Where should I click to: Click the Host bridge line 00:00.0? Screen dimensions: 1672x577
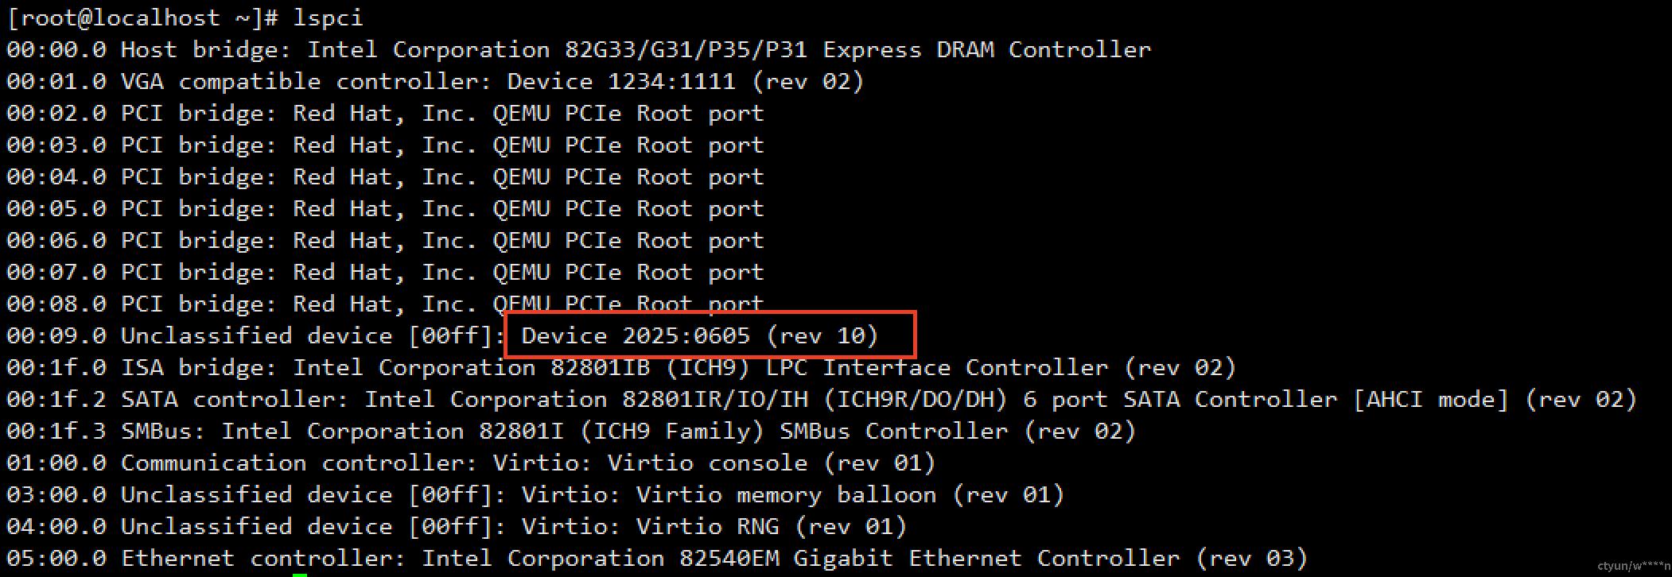(x=579, y=49)
